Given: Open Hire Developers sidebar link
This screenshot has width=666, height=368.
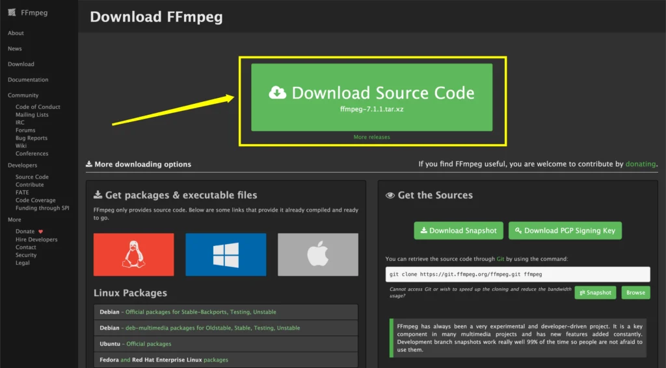Looking at the screenshot, I should click(x=36, y=239).
